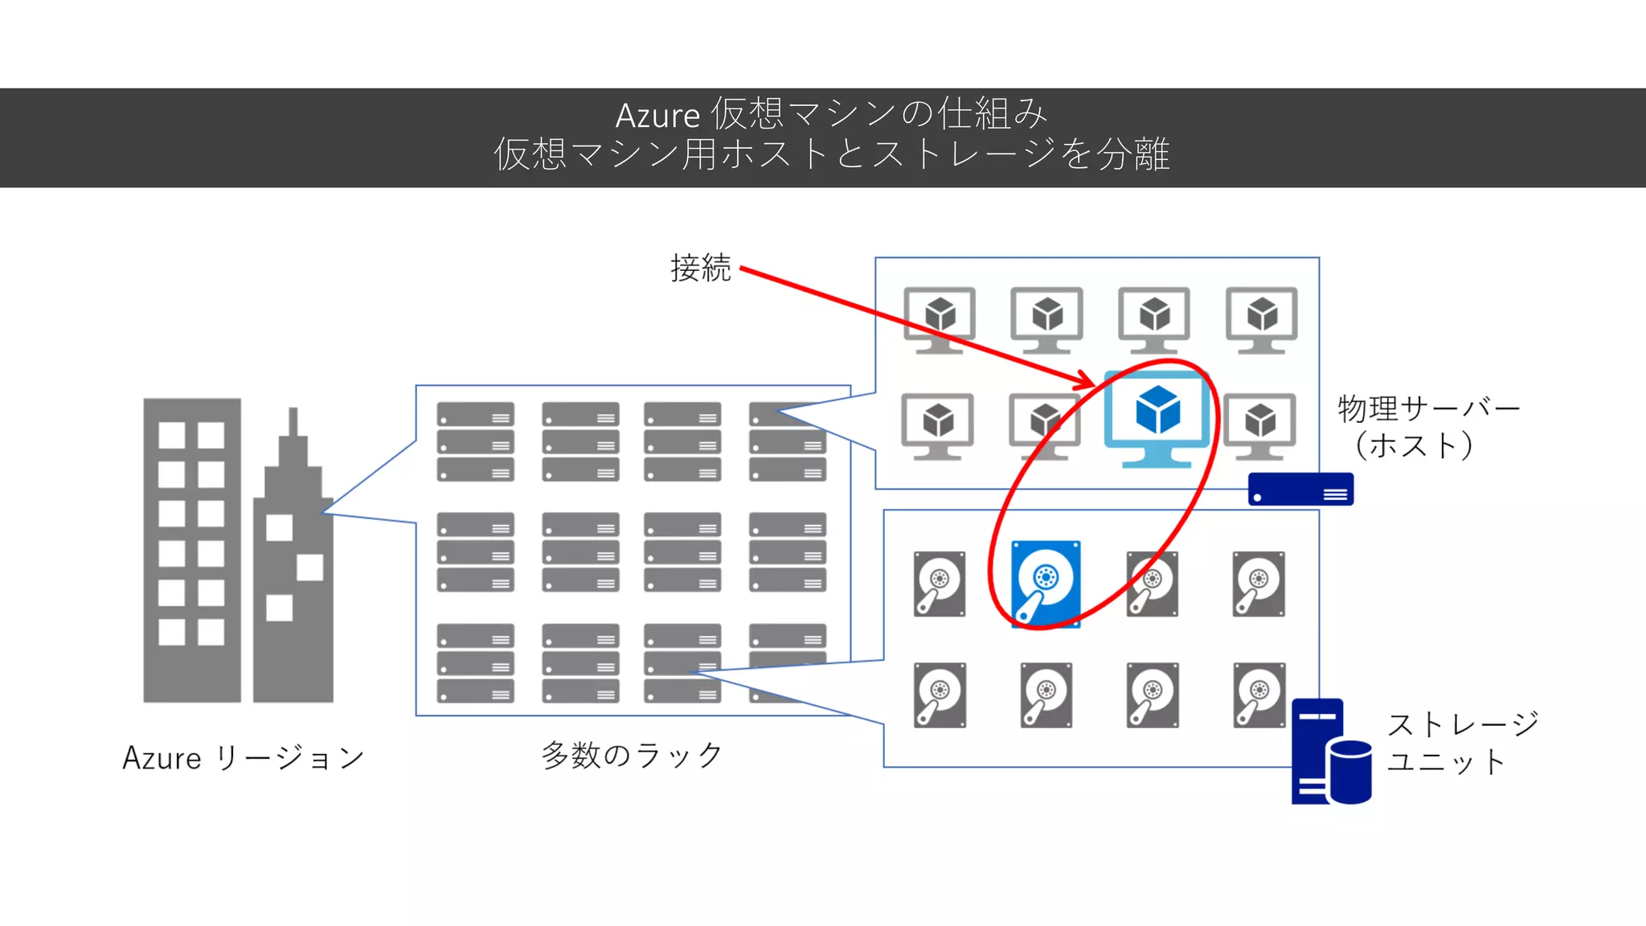
Task: Click the 多数のラック caption
Action: 632,756
